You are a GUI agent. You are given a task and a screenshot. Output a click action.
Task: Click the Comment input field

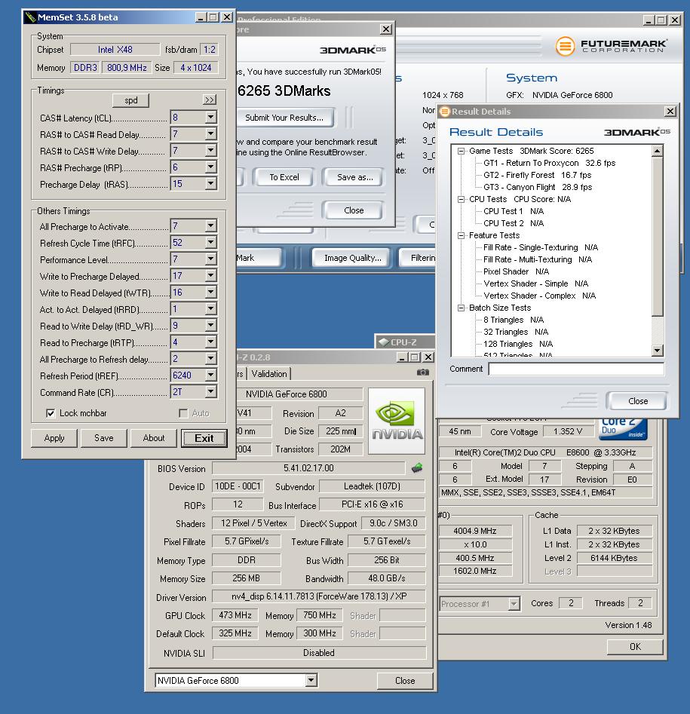[576, 369]
